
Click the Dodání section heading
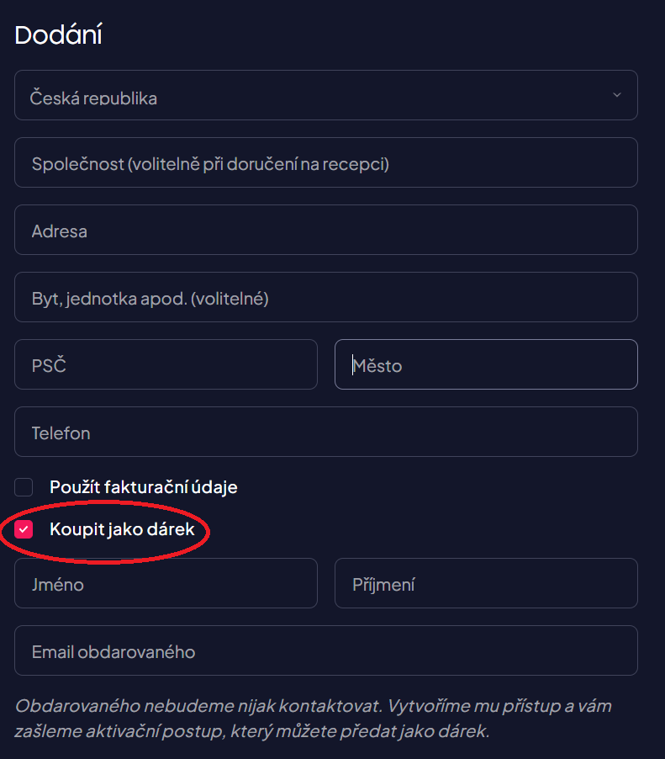58,35
